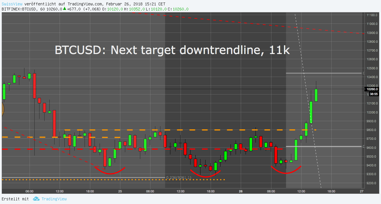Click the O:10120.0 open value

(113, 9)
